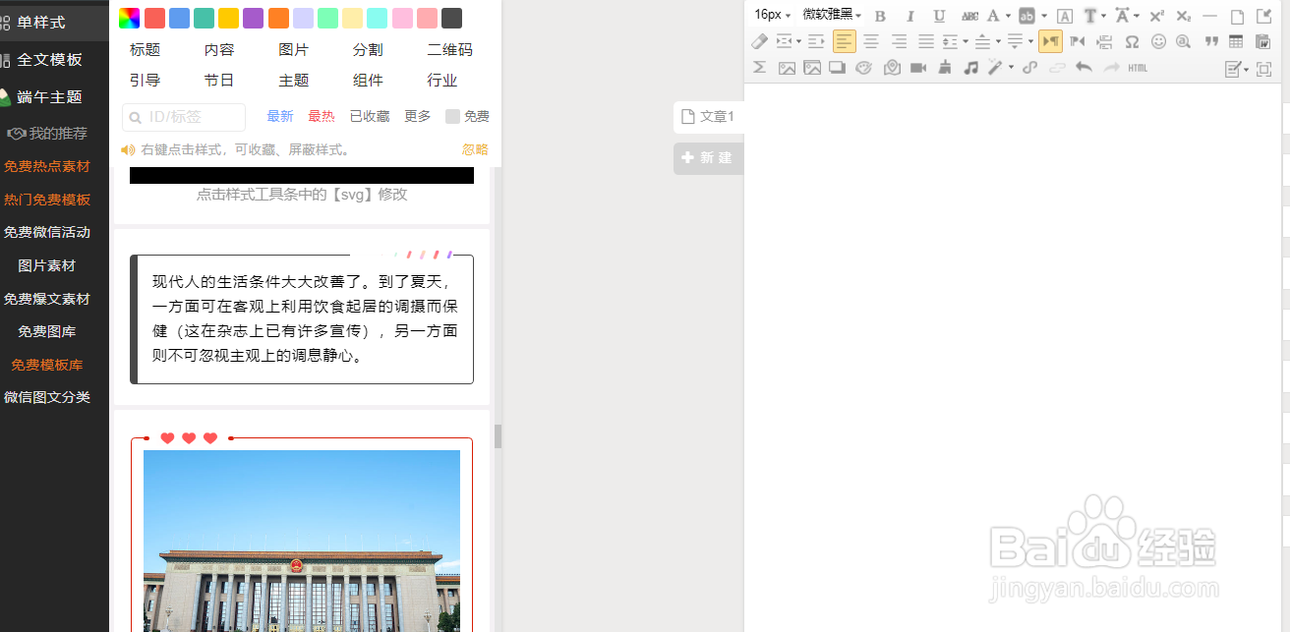The height and width of the screenshot is (632, 1290).
Task: Expand the magic wand auto-format dropdown
Action: click(x=1011, y=68)
